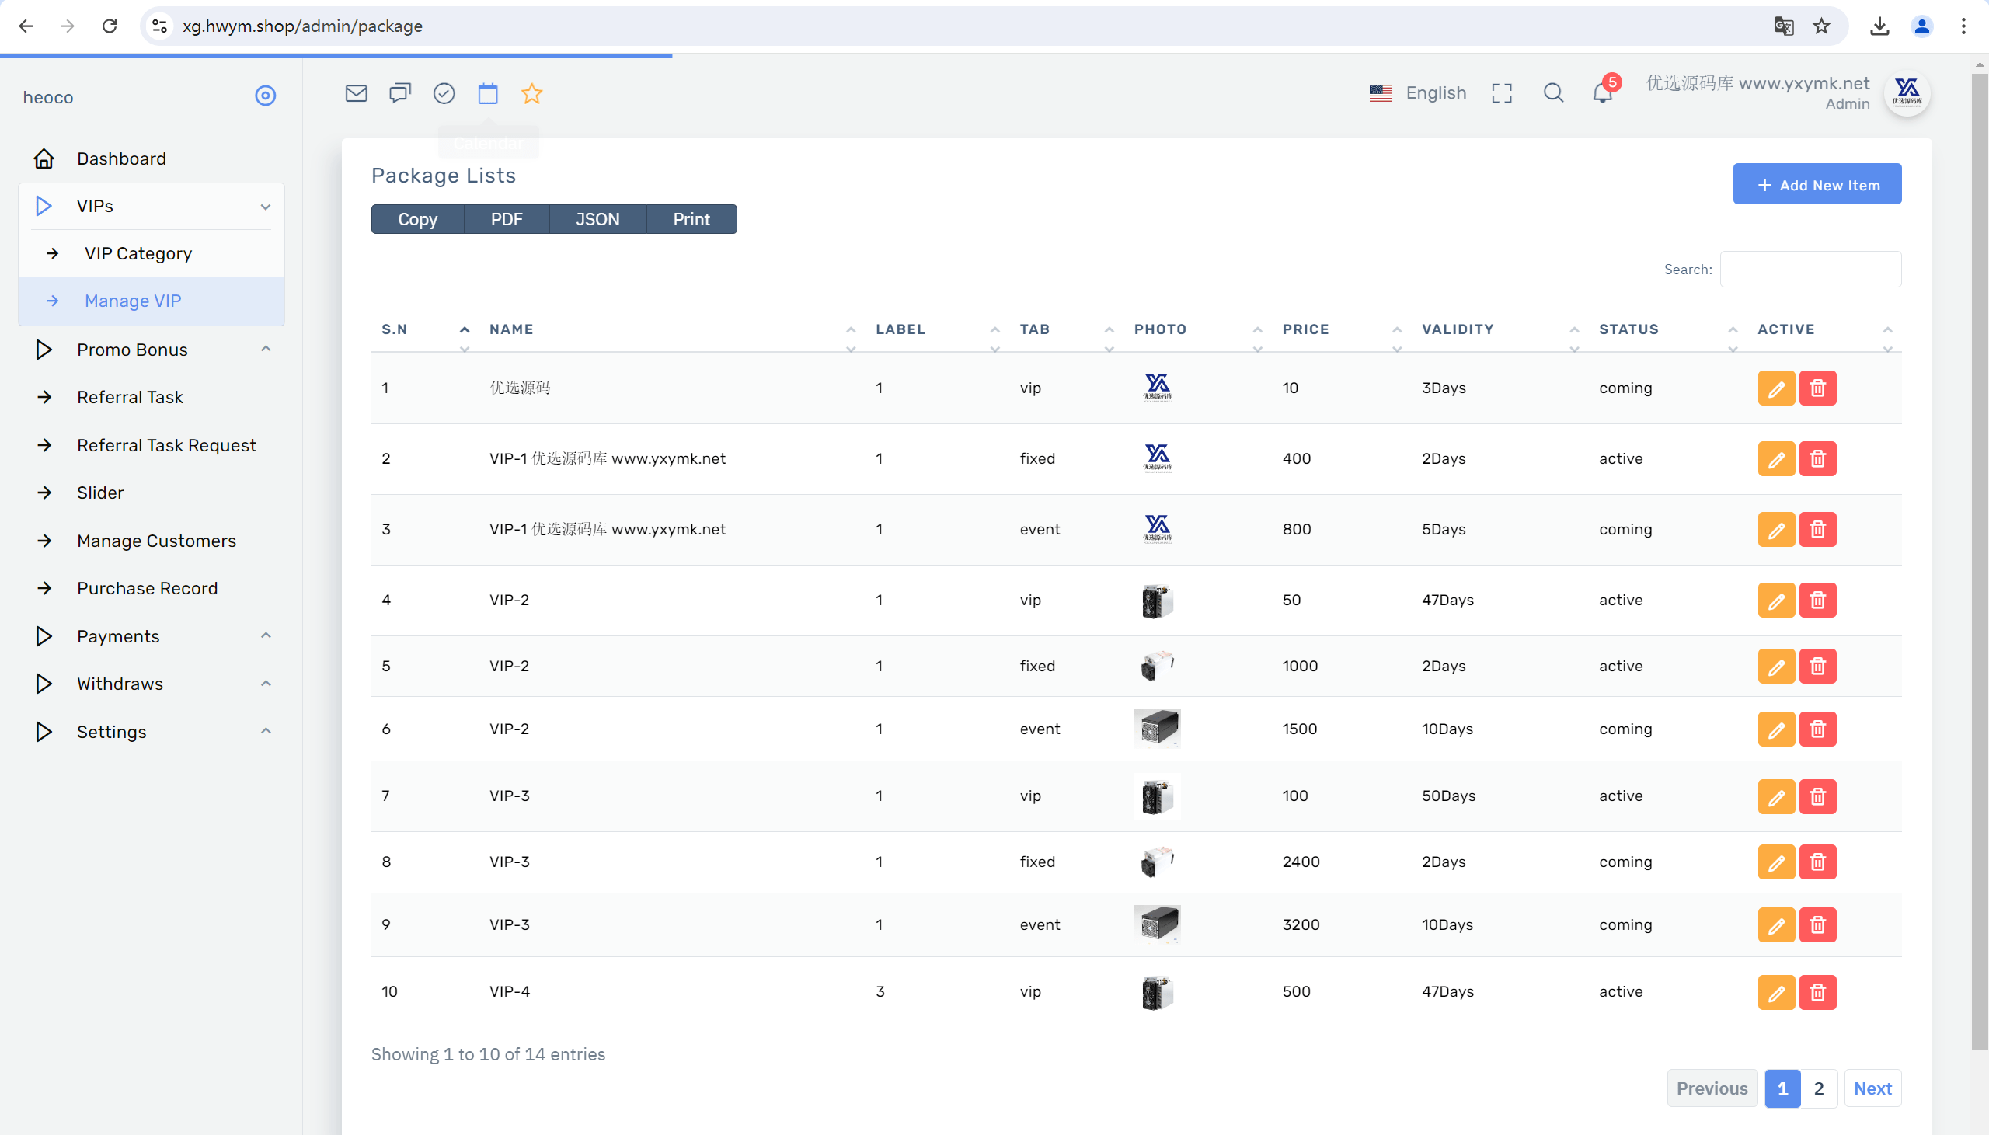The image size is (1989, 1135).
Task: Click the header search magnifier icon
Action: pyautogui.click(x=1553, y=93)
